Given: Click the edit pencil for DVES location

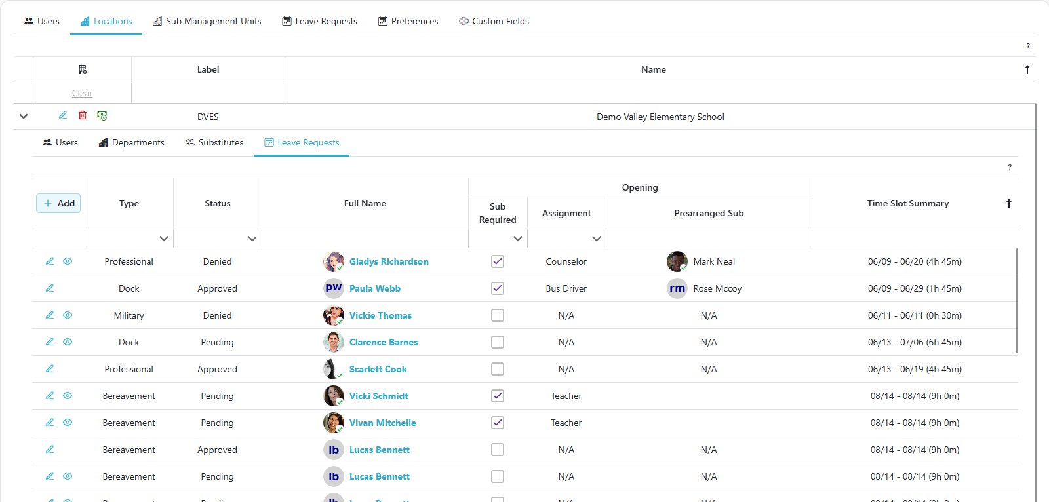Looking at the screenshot, I should tap(63, 115).
